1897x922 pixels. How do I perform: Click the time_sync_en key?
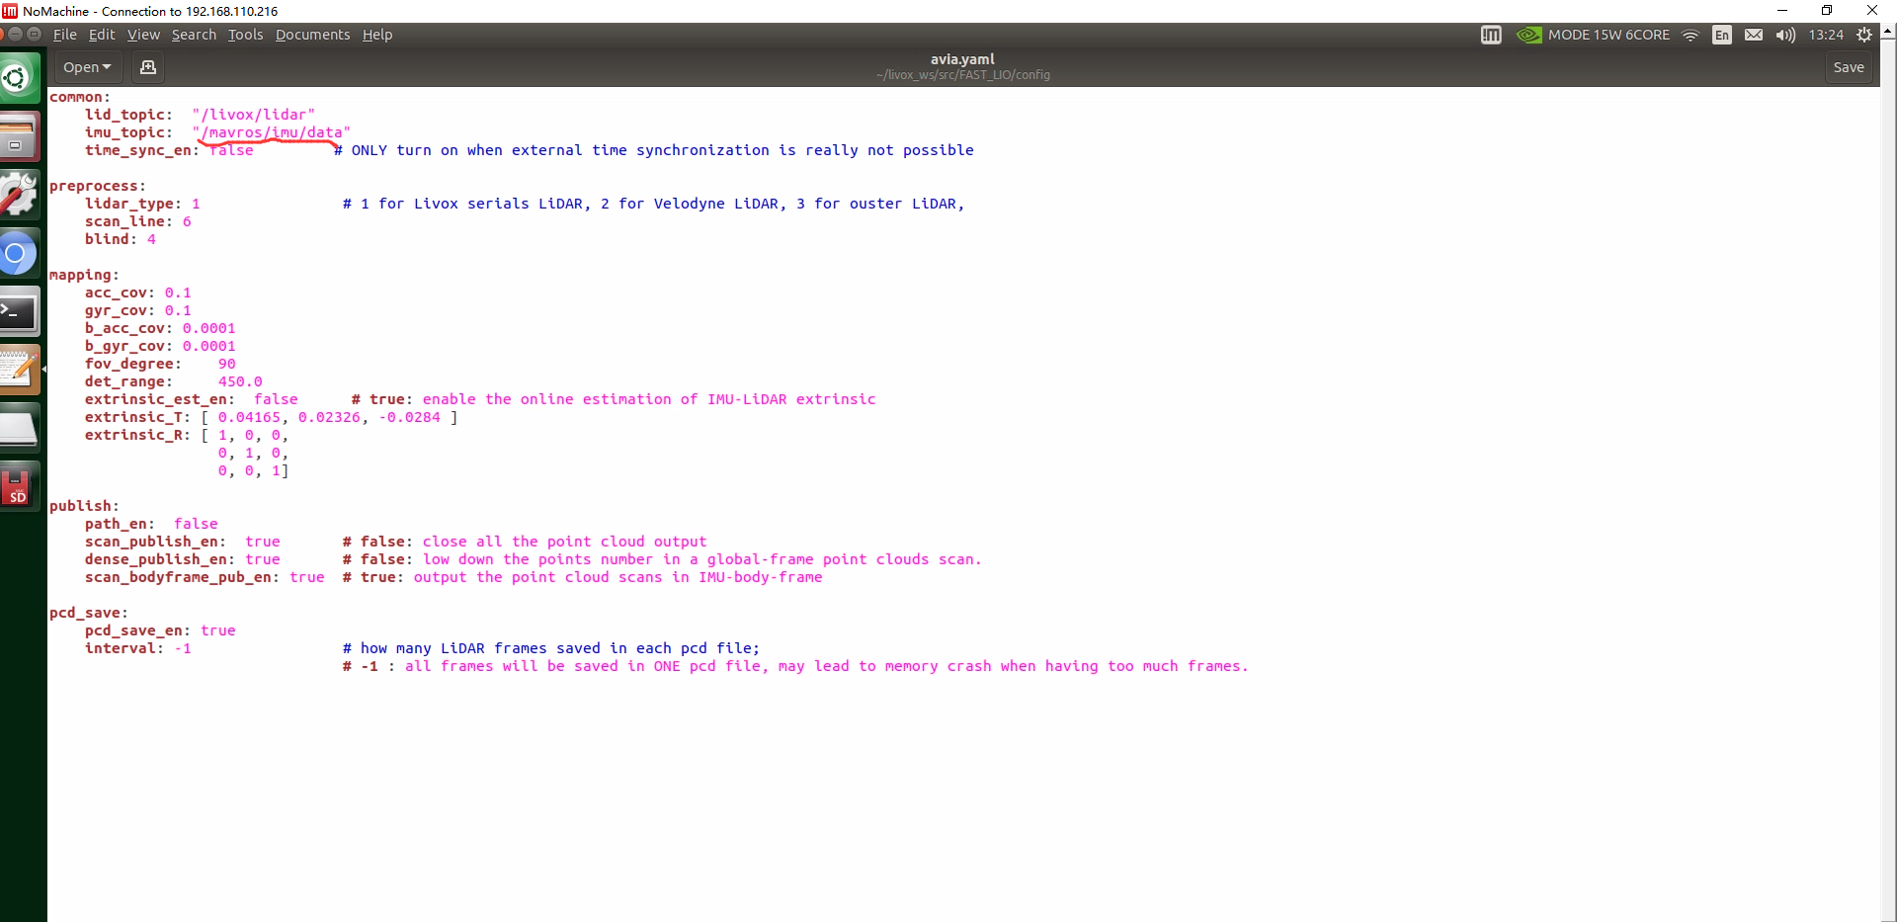(x=138, y=150)
